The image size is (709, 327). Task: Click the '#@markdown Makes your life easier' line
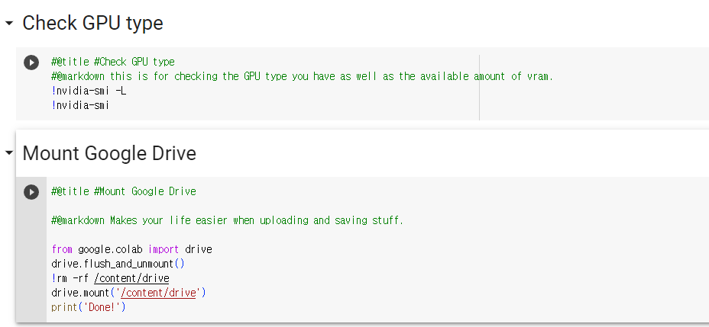(x=228, y=220)
